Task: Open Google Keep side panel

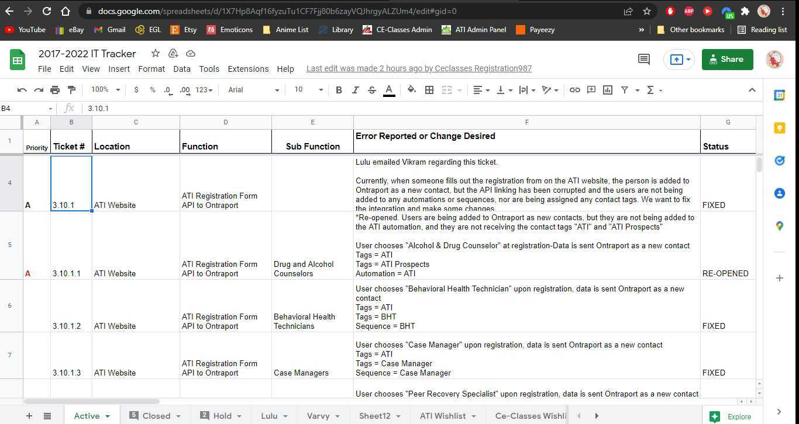Action: [779, 128]
